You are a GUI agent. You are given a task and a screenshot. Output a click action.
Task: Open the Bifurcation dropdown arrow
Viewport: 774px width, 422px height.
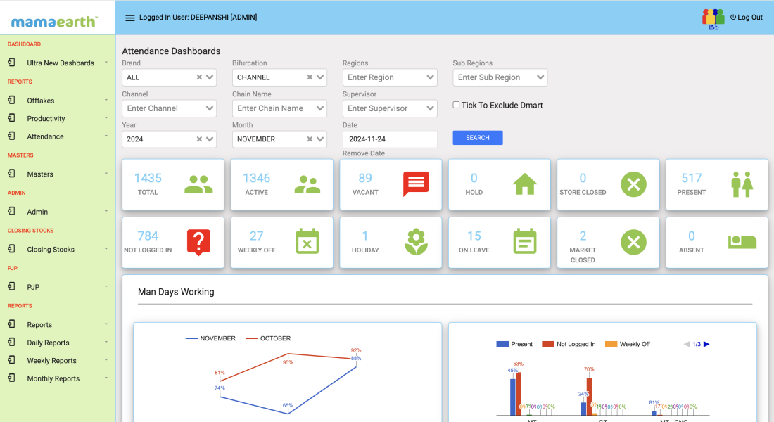(320, 77)
